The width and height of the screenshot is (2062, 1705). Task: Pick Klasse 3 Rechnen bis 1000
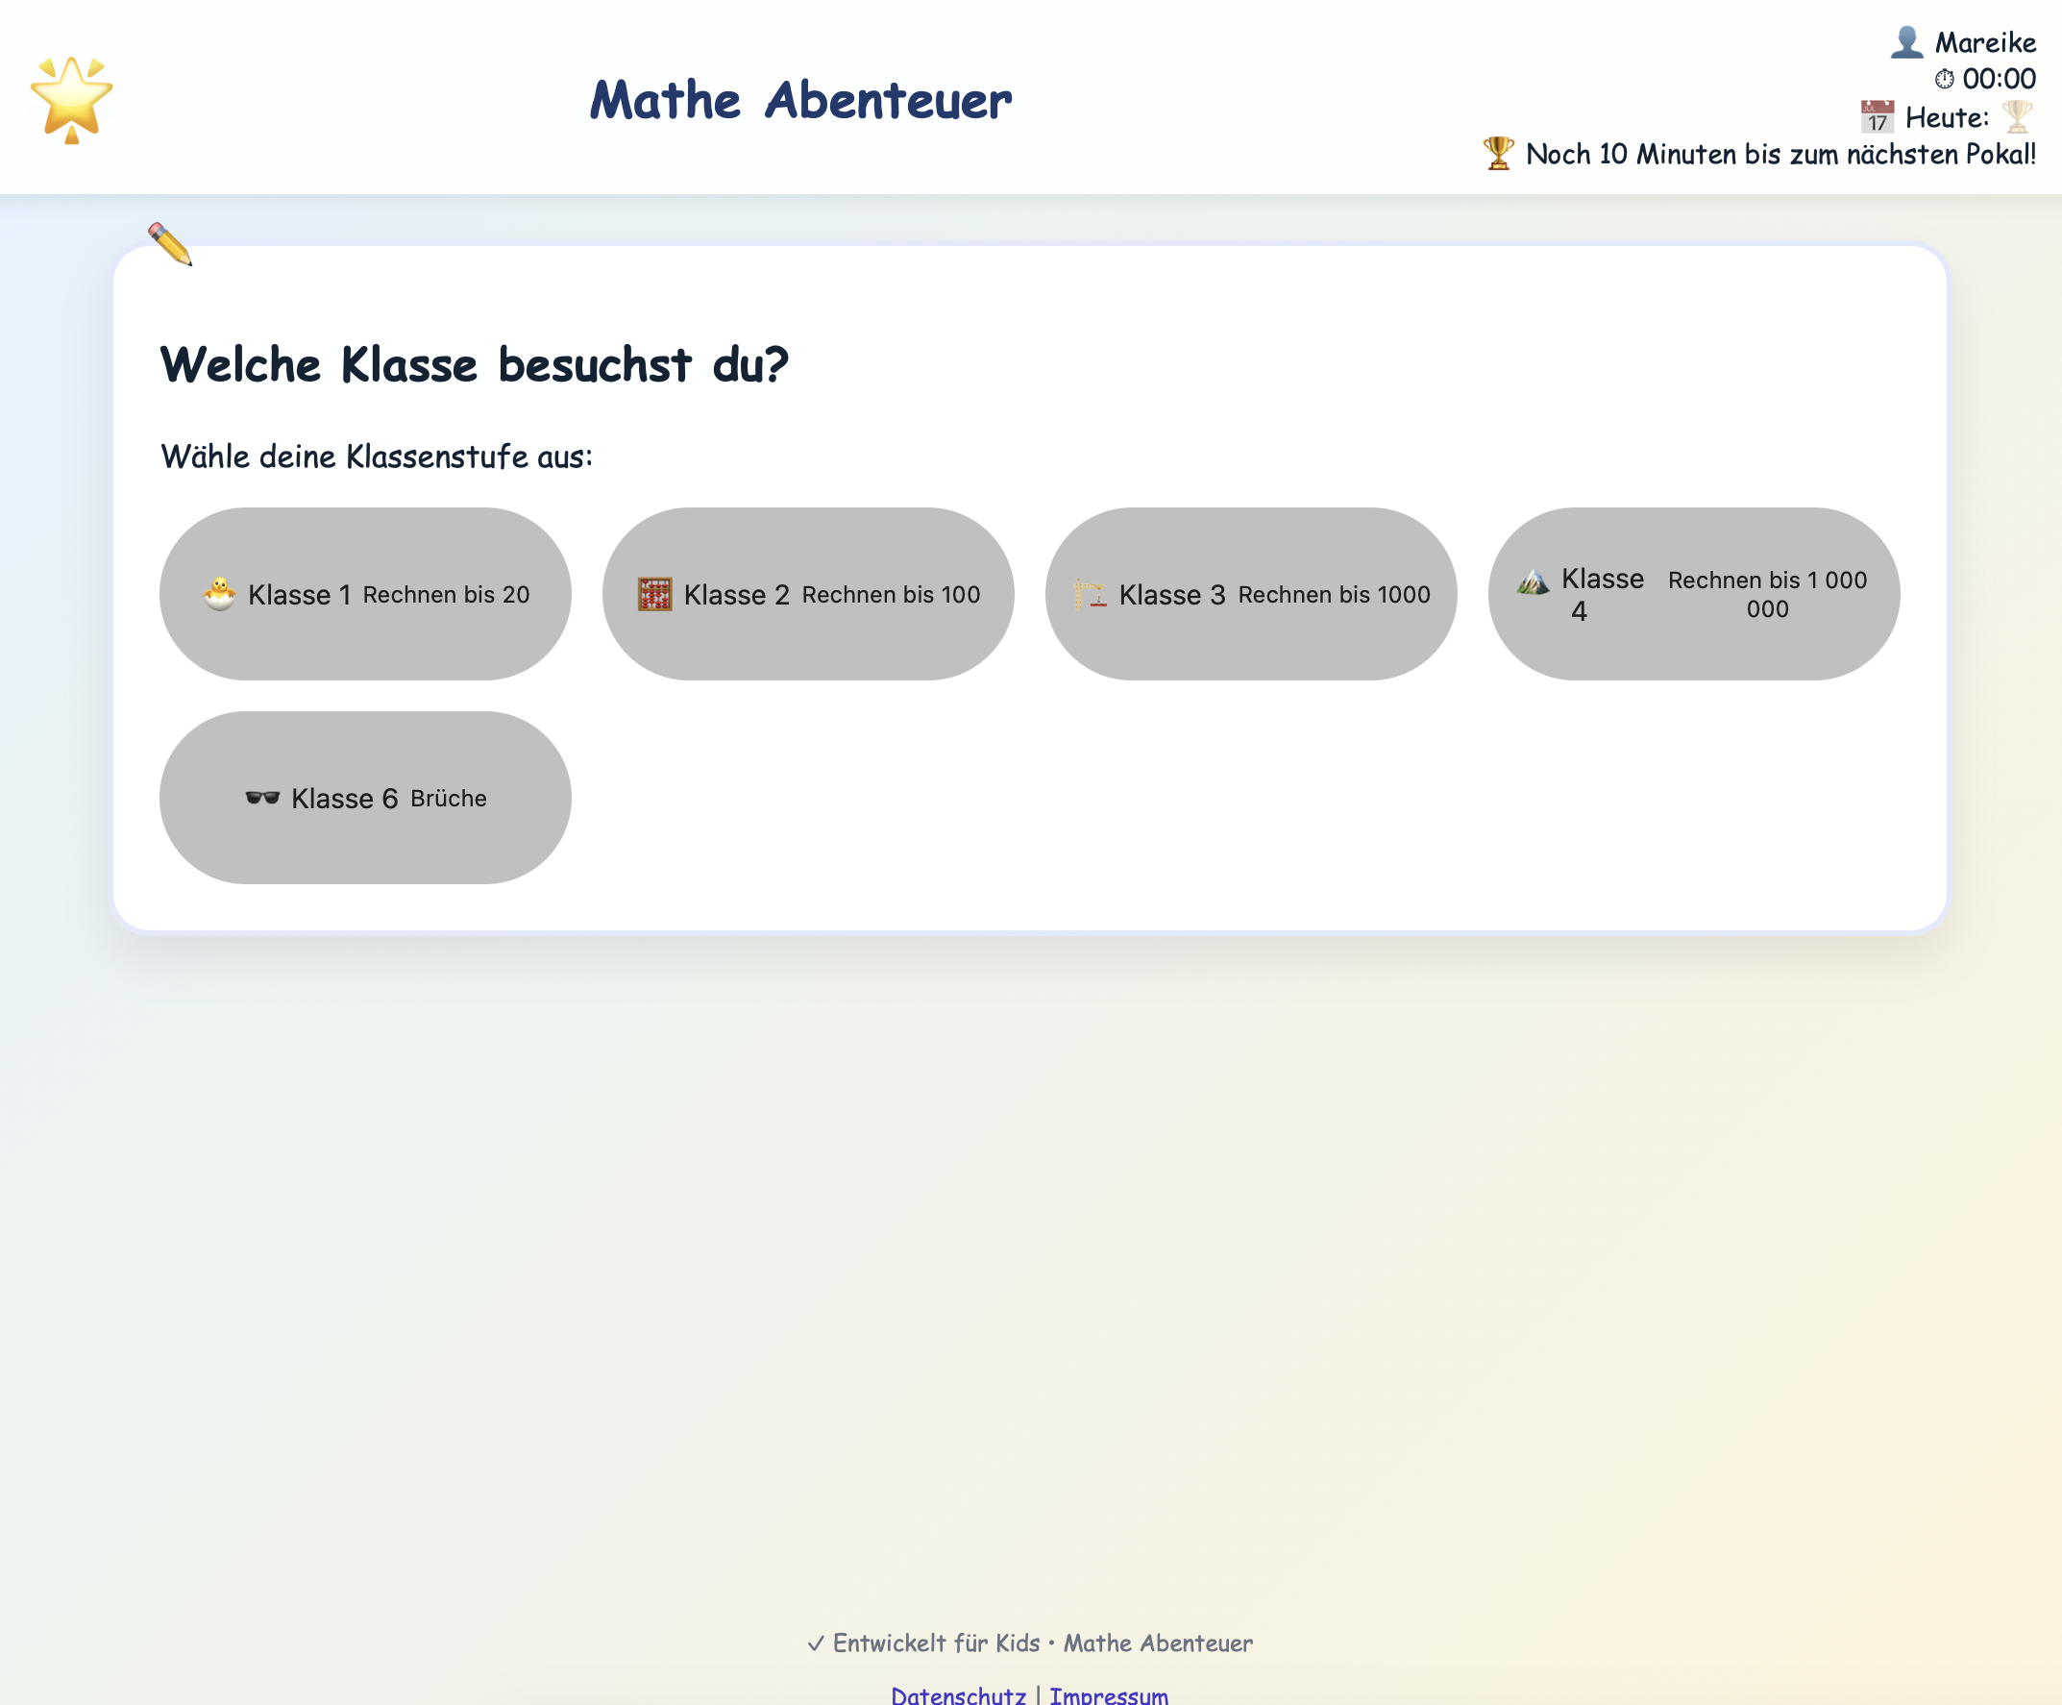point(1251,594)
